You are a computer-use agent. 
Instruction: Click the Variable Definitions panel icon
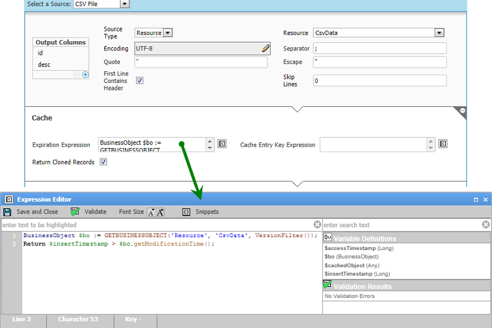[328, 237]
